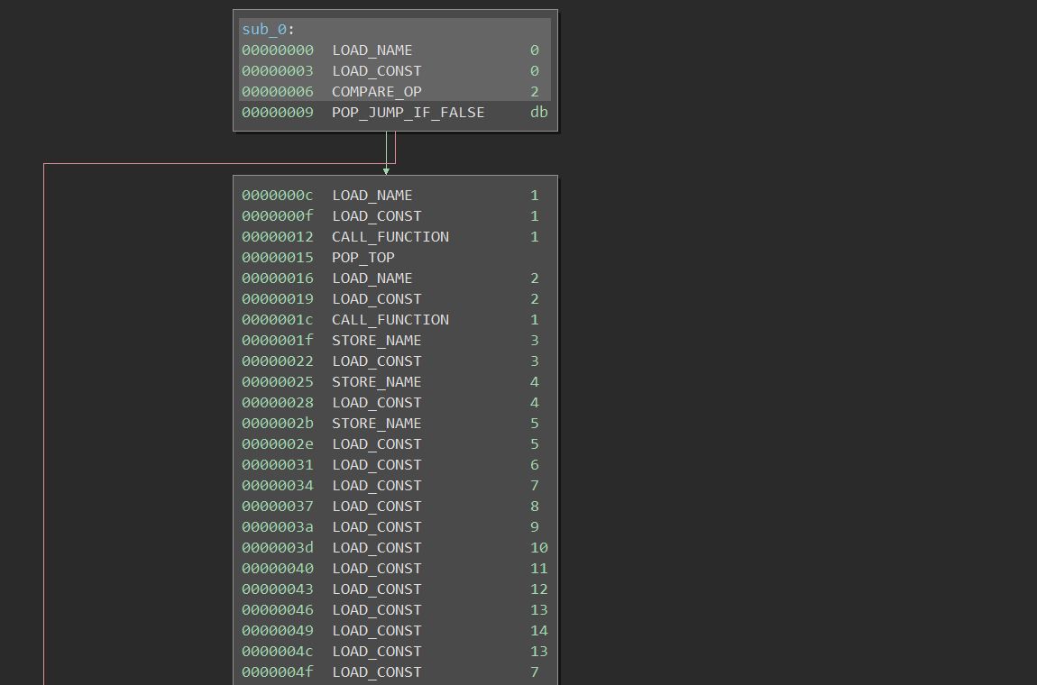Select LOAD_CONST at address 0000003a
This screenshot has width=1037, height=685.
point(376,527)
